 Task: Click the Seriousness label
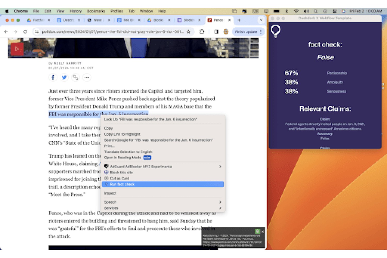click(337, 91)
